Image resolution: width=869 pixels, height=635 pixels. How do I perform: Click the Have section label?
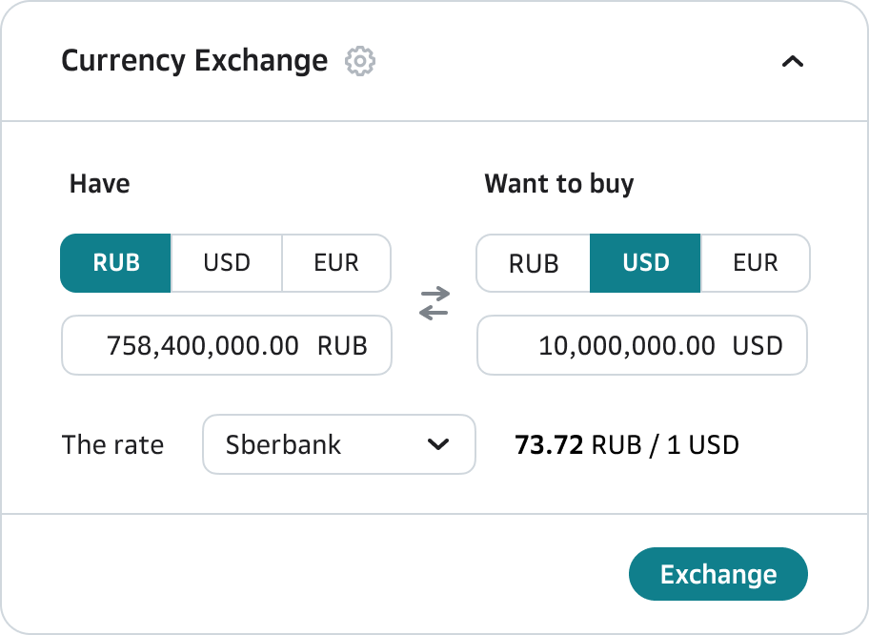pyautogui.click(x=100, y=183)
